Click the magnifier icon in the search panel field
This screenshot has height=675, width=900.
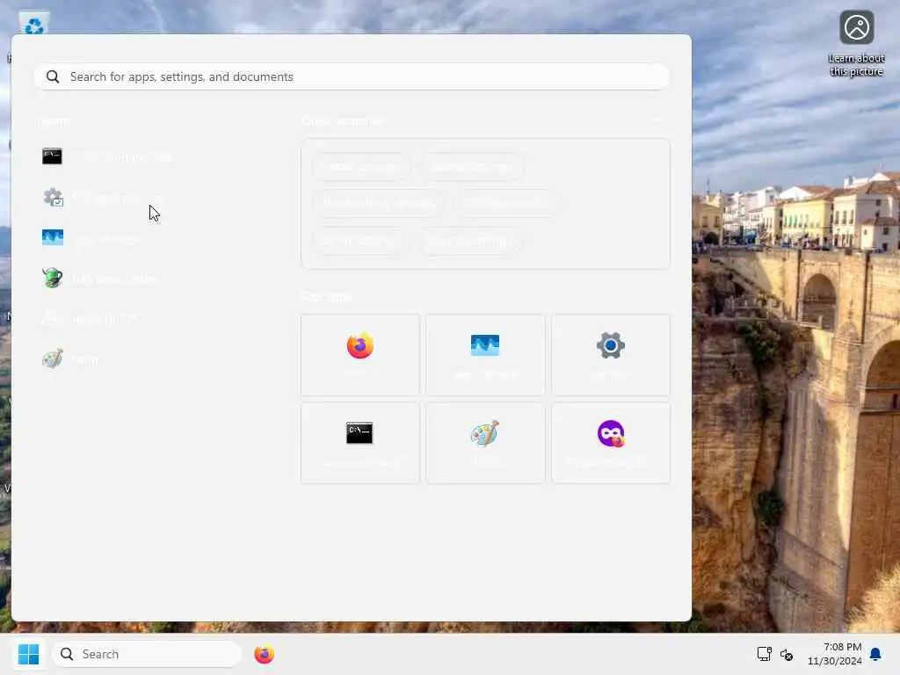point(52,76)
